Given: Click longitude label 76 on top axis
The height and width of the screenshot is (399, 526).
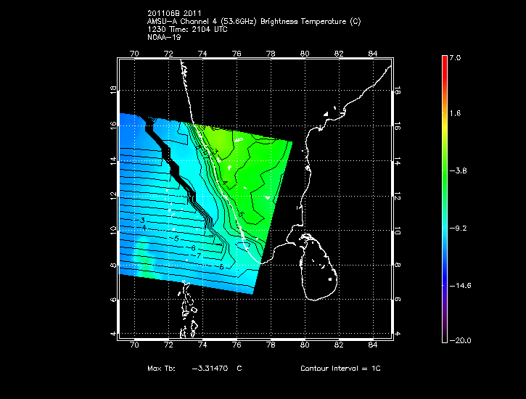Looking at the screenshot, I should (x=237, y=54).
